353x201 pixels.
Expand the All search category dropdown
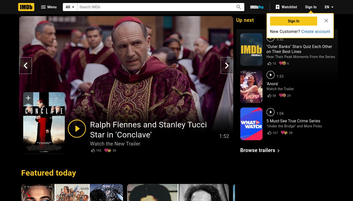click(x=70, y=7)
